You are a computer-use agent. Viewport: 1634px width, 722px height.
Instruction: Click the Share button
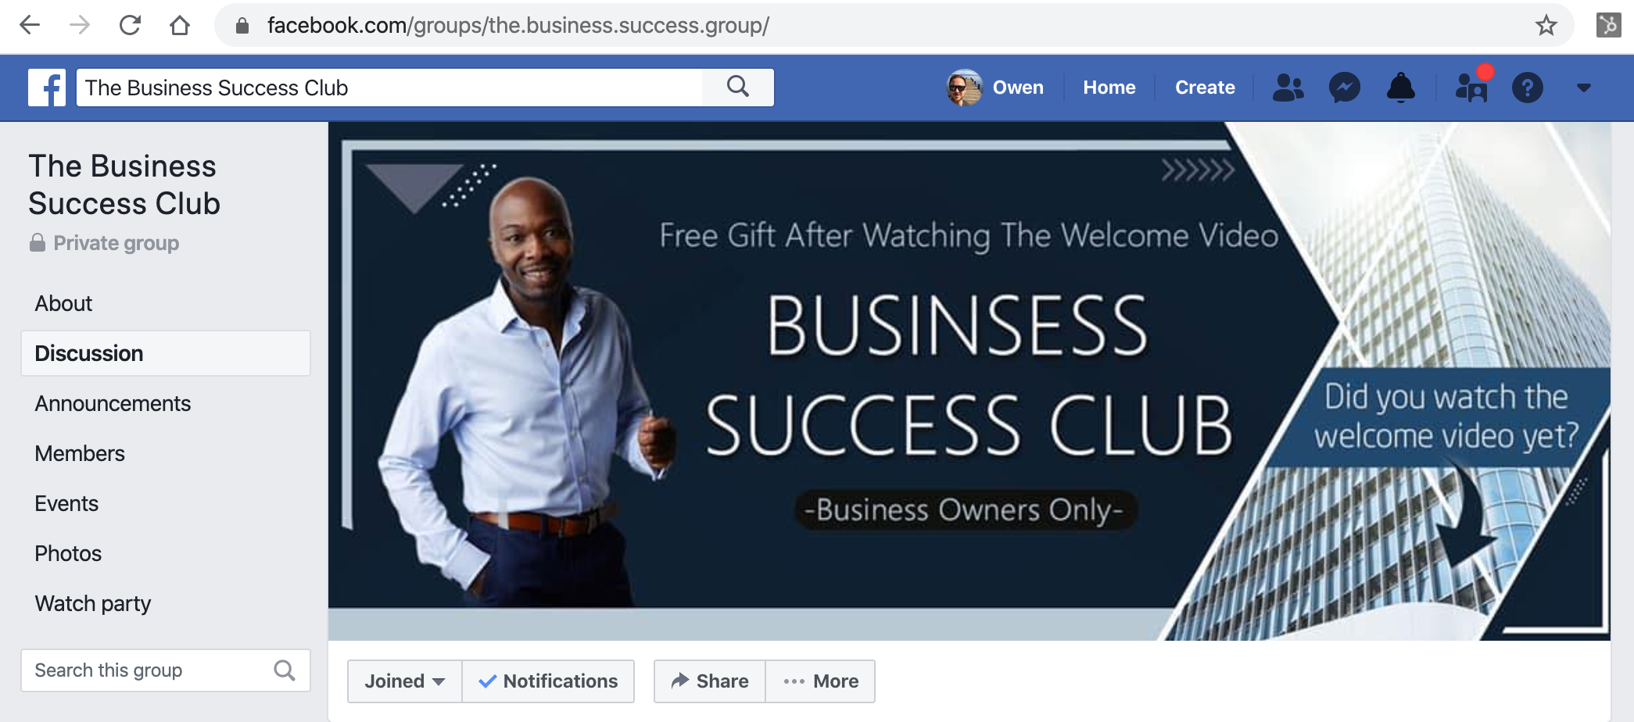coord(710,681)
